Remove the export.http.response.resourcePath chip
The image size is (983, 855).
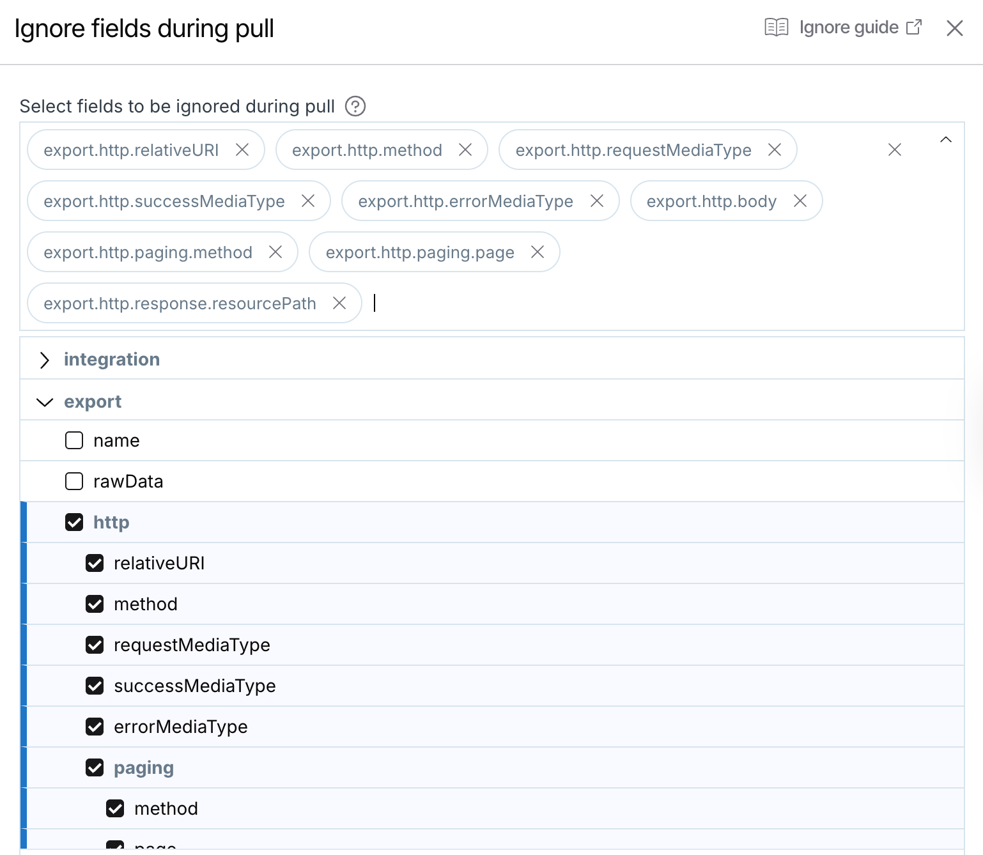click(339, 303)
